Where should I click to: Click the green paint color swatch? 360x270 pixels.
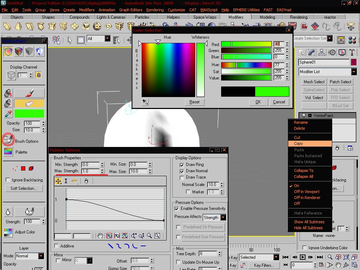[x=30, y=114]
